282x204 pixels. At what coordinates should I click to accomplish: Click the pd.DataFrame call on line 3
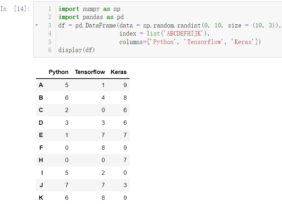point(95,25)
